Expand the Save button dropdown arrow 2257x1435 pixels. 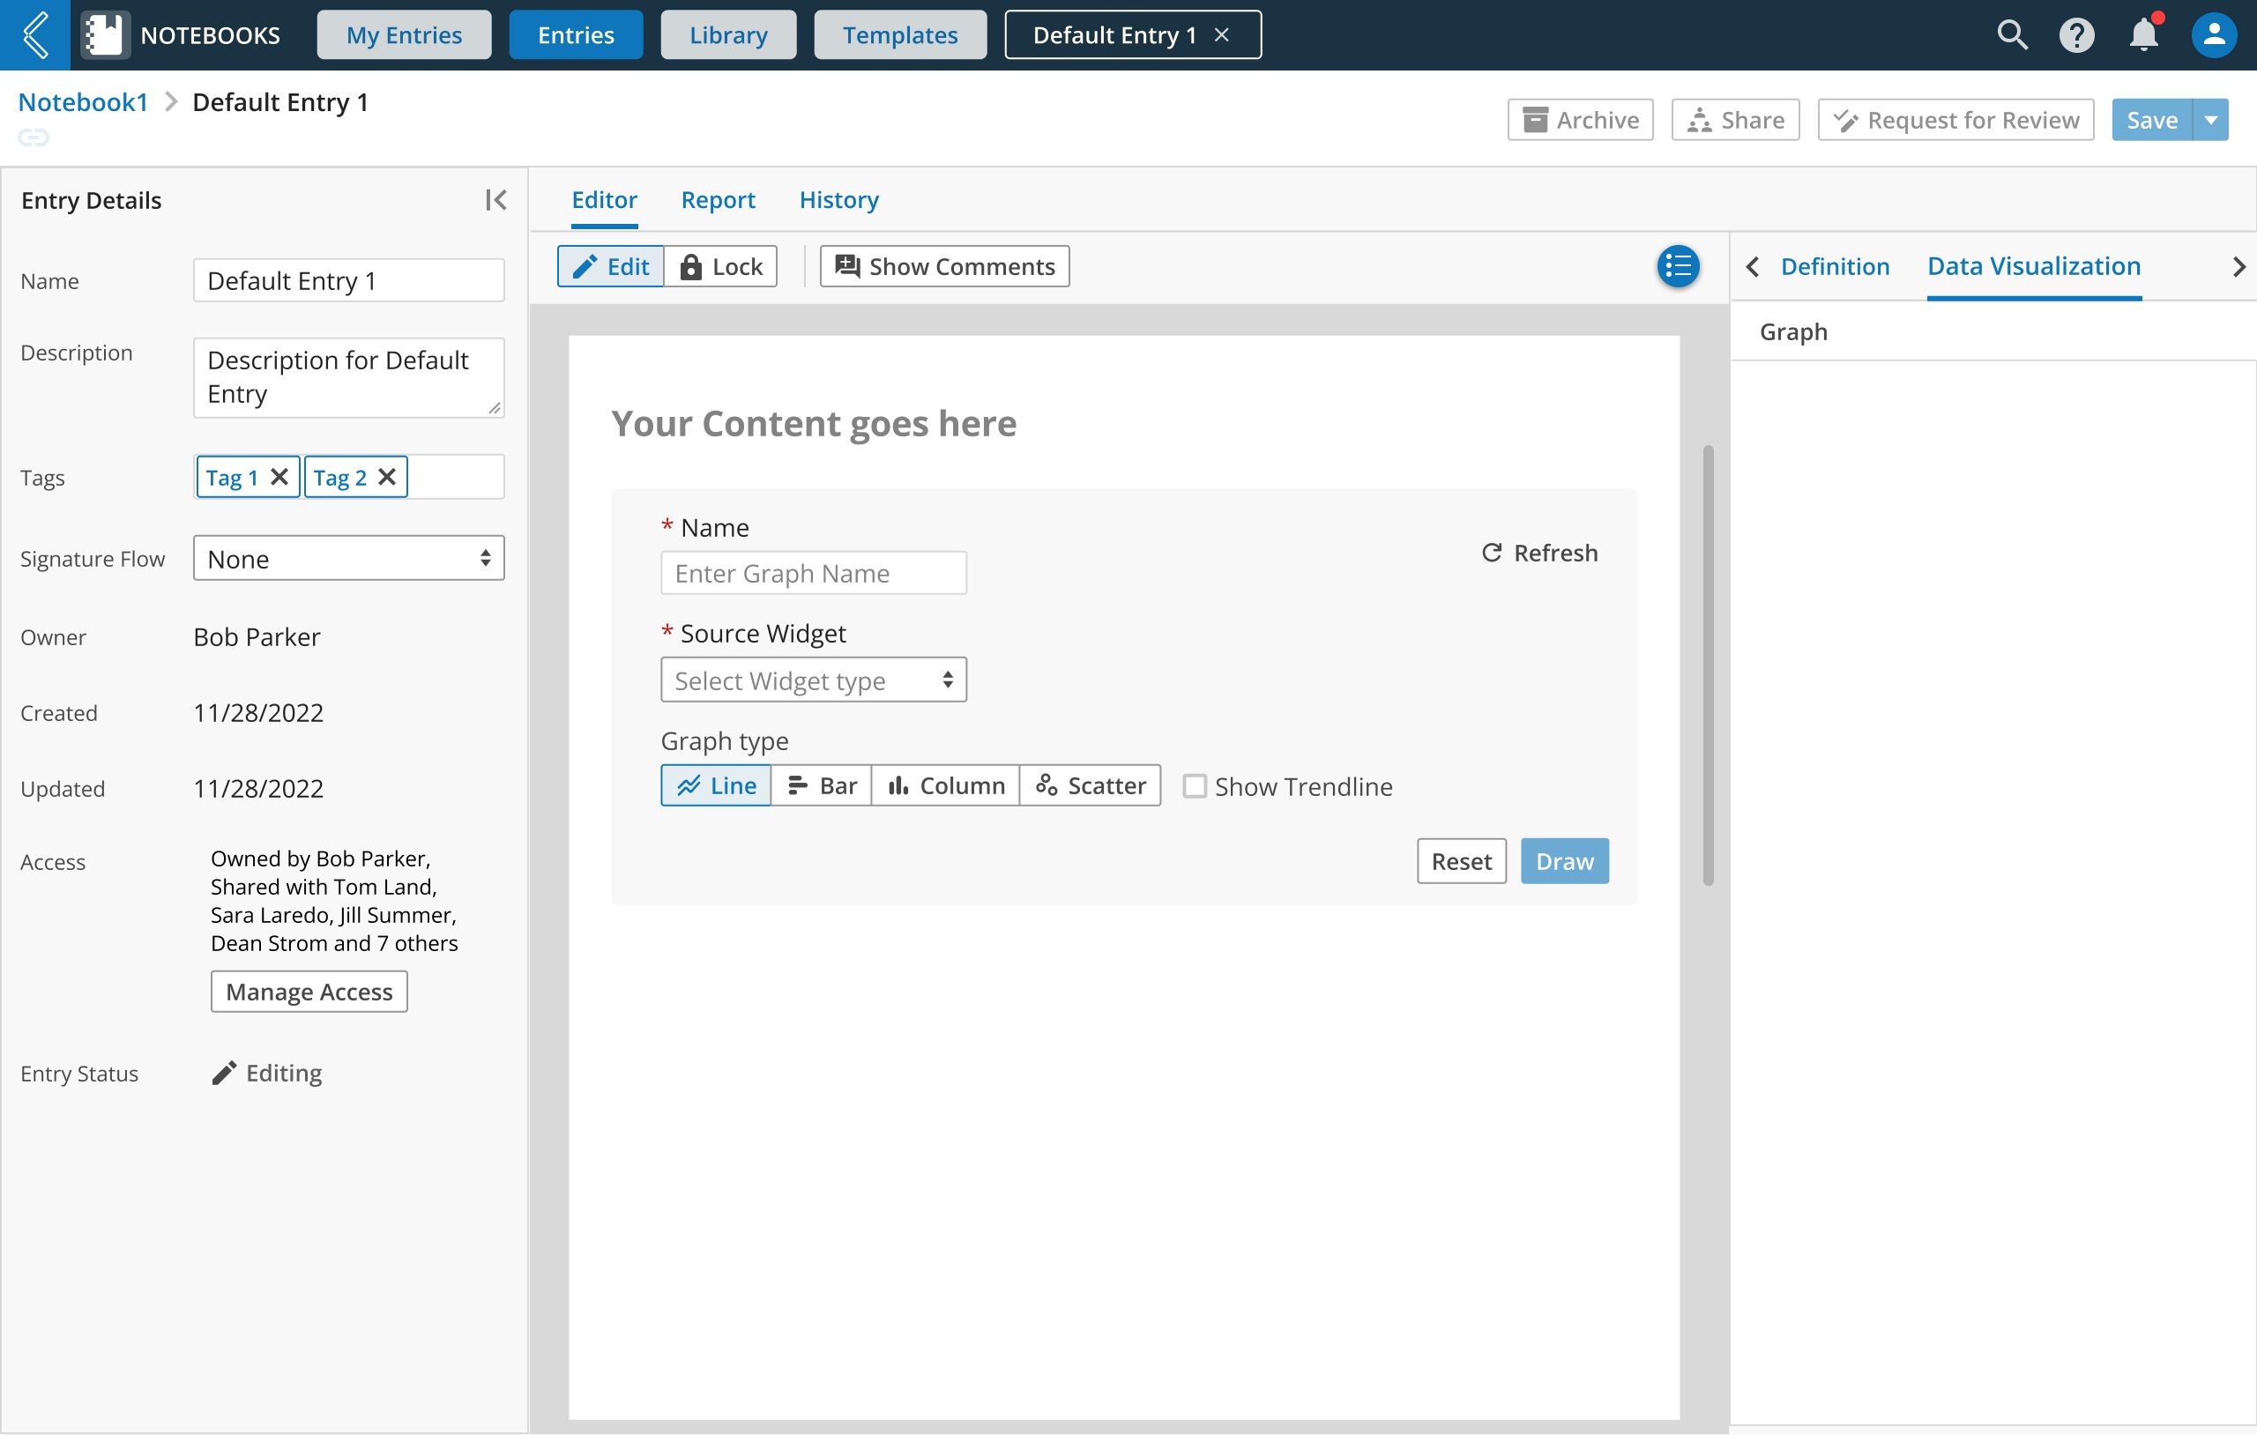tap(2211, 120)
